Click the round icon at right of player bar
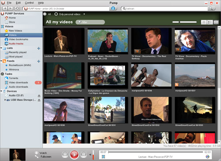Screen dimensions: 221x161 tap(207, 157)
